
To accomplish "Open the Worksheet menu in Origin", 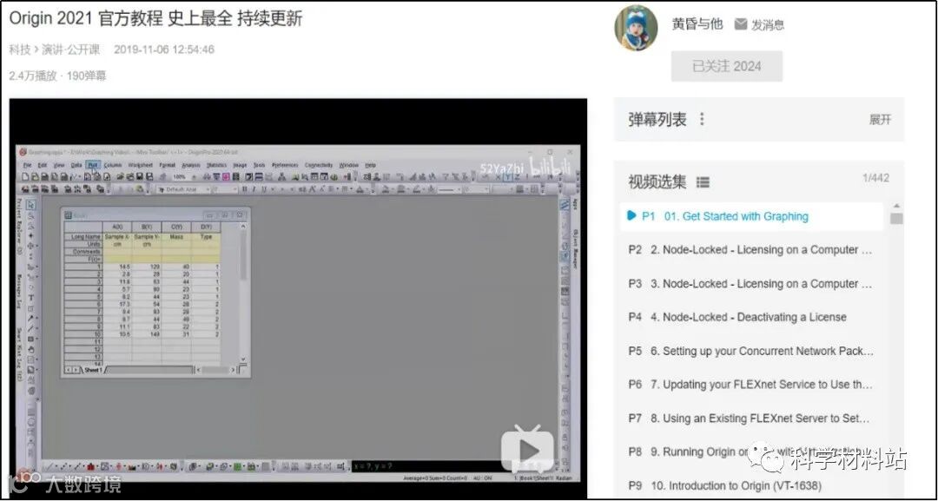I will 140,165.
